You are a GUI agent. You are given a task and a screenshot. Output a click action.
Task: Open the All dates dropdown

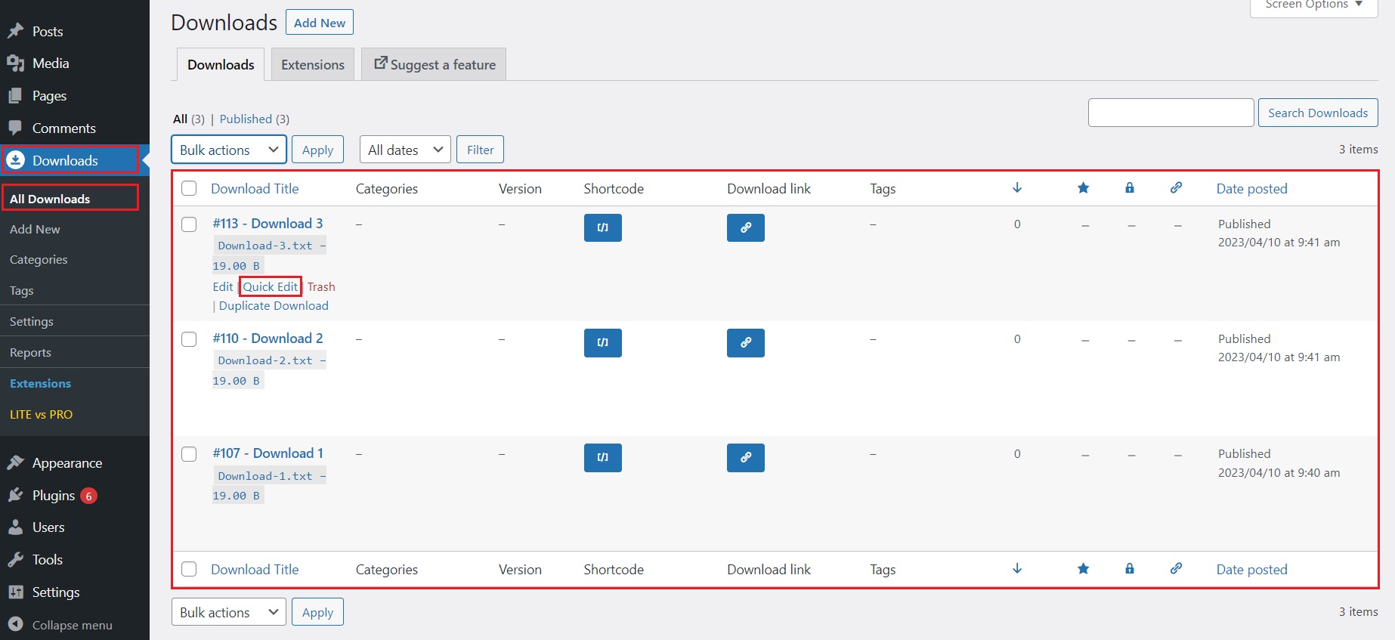(x=405, y=150)
